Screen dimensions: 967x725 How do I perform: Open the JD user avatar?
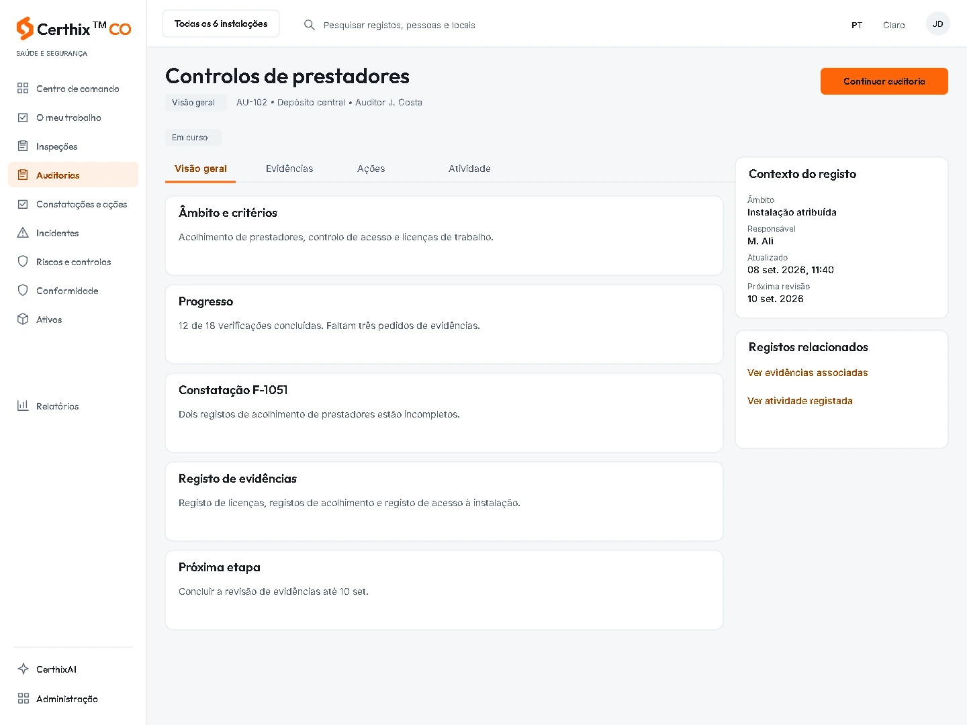point(937,23)
